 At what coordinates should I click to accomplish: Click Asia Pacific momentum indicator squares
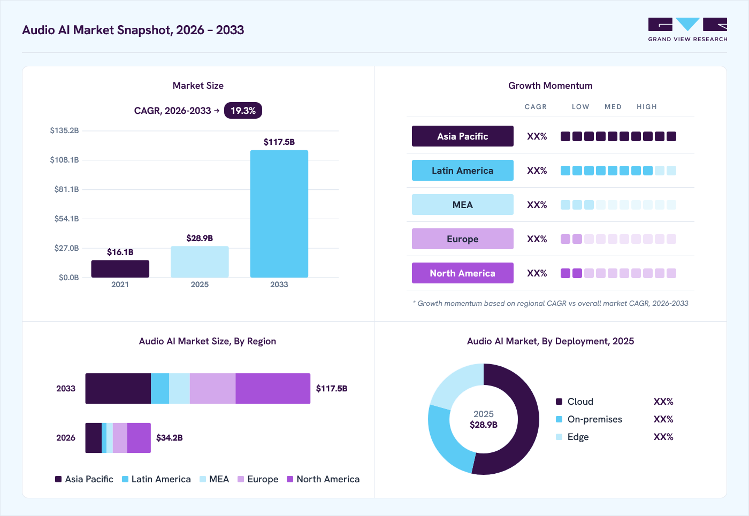[618, 136]
